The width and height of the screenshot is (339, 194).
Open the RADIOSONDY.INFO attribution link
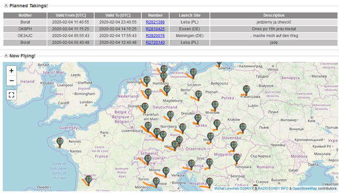tap(273, 188)
